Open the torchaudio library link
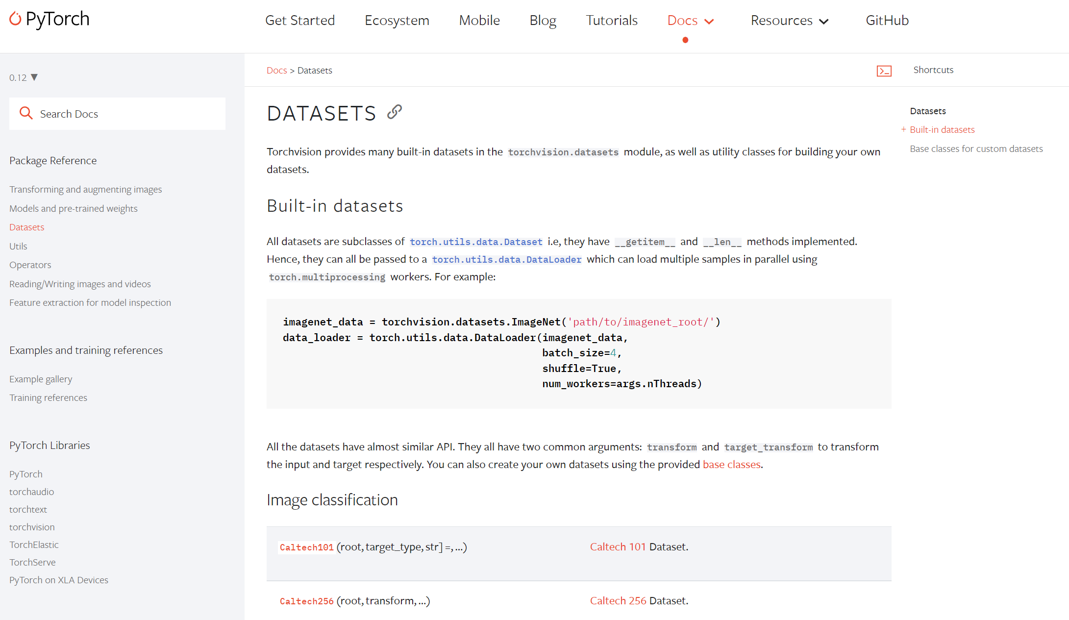1069x620 pixels. [x=32, y=492]
